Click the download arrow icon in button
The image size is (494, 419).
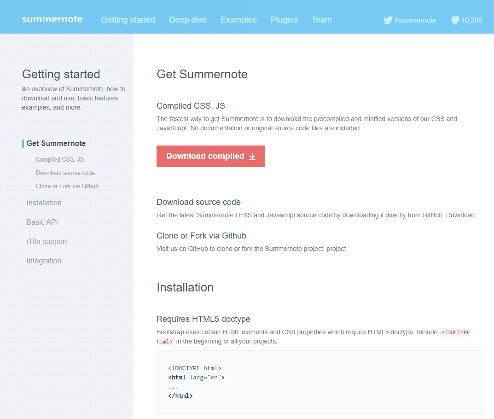tap(252, 157)
